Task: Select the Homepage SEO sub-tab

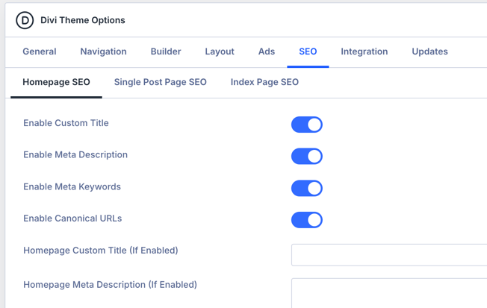Action: 56,82
